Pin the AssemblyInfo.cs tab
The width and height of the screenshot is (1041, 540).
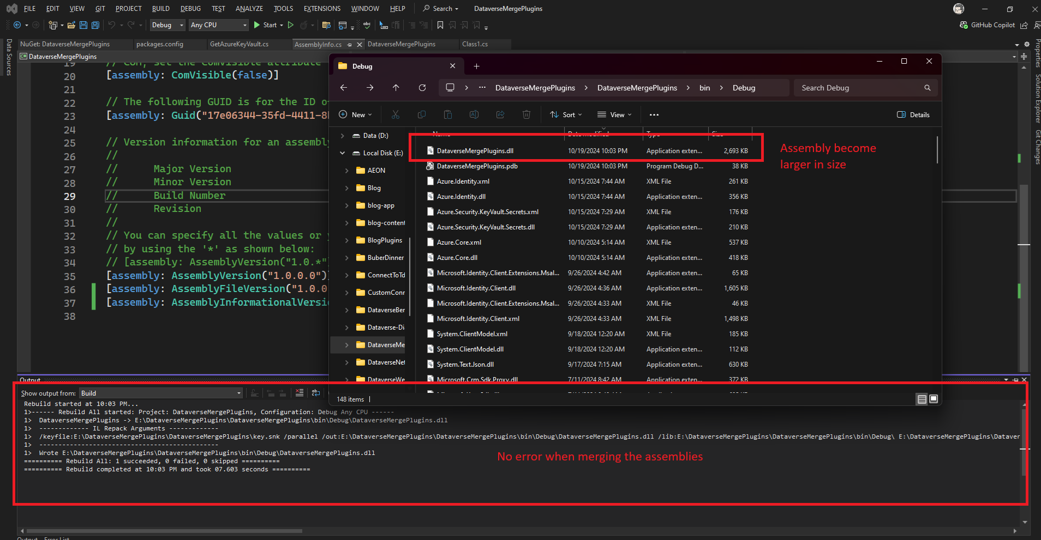350,45
